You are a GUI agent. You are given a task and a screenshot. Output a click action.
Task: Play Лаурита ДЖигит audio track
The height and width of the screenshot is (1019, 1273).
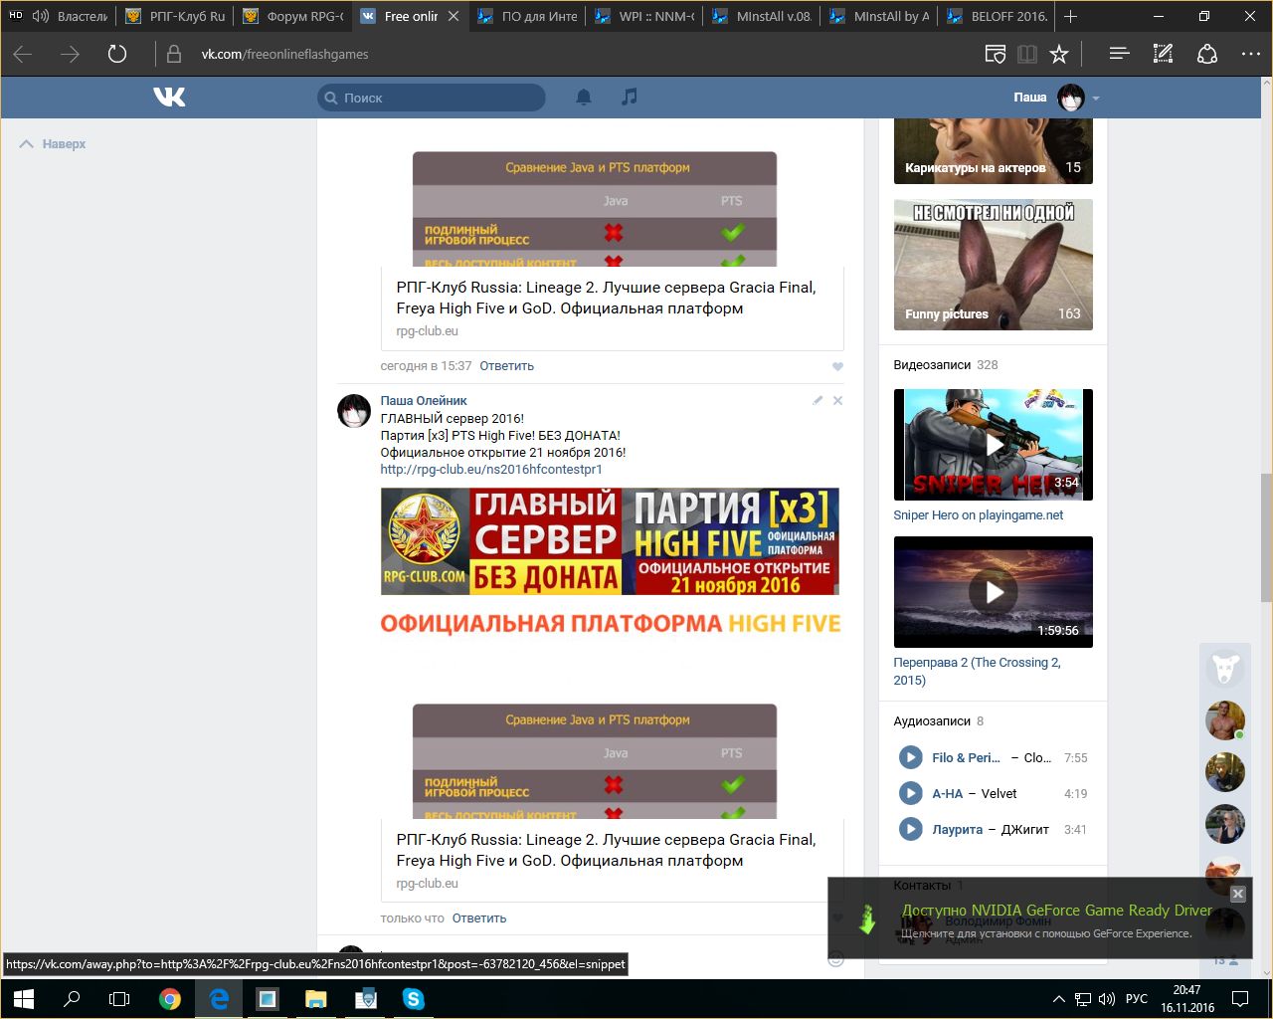point(909,829)
